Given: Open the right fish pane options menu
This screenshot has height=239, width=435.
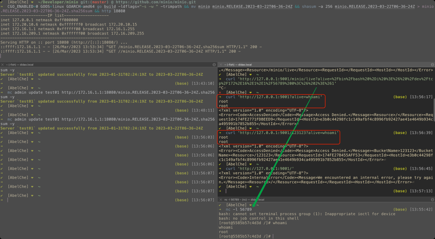Looking at the screenshot, I should tap(432, 65).
